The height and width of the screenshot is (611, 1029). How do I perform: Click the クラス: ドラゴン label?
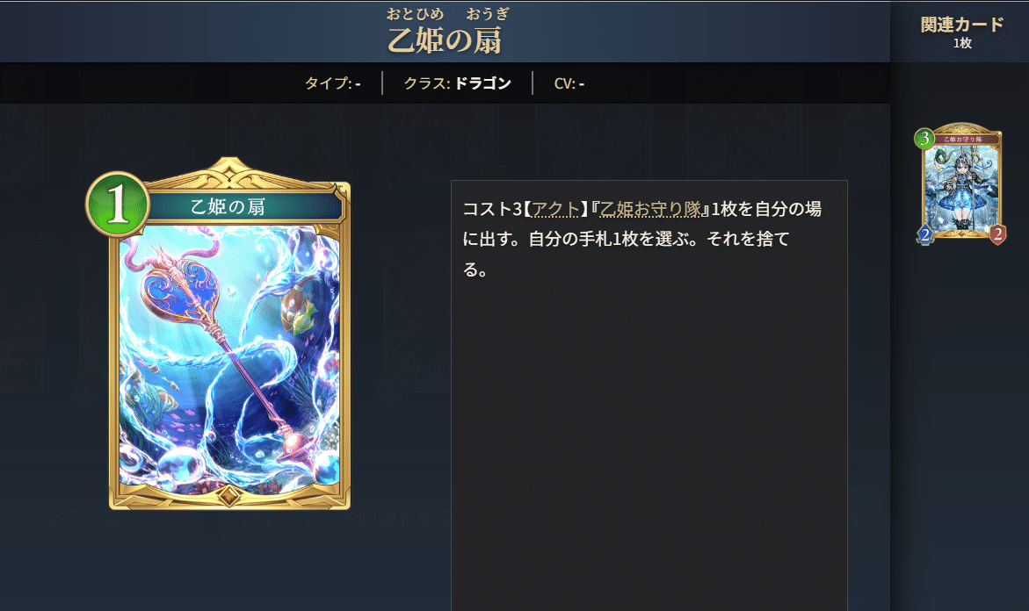[458, 83]
